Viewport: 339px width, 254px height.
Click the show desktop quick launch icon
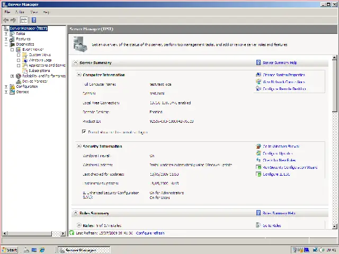click(x=34, y=250)
